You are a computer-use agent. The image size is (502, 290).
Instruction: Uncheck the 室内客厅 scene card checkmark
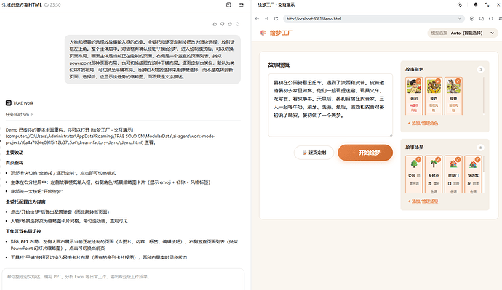point(477,159)
